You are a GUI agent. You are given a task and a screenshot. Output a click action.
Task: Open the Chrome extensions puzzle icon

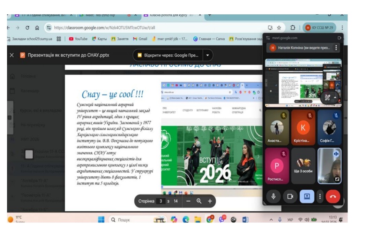click(x=293, y=28)
